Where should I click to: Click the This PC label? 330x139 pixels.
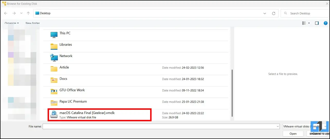(x=65, y=33)
